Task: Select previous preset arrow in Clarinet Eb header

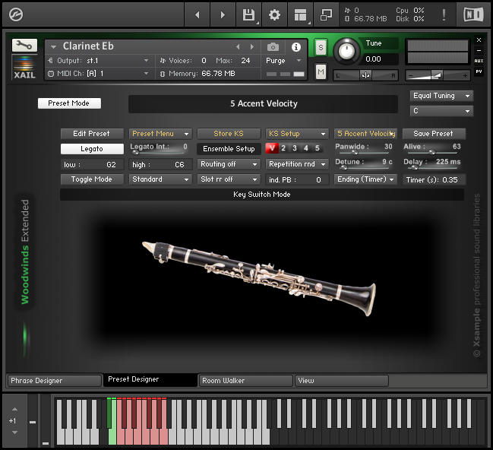Action: click(238, 47)
